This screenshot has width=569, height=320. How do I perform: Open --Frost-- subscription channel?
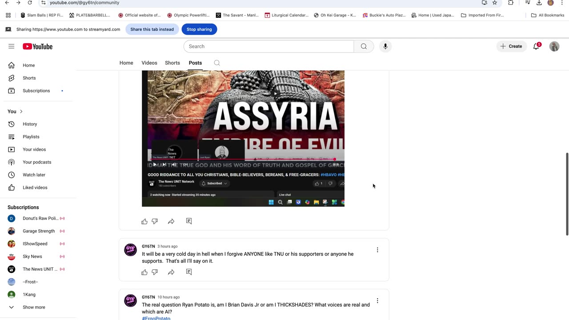click(38, 282)
